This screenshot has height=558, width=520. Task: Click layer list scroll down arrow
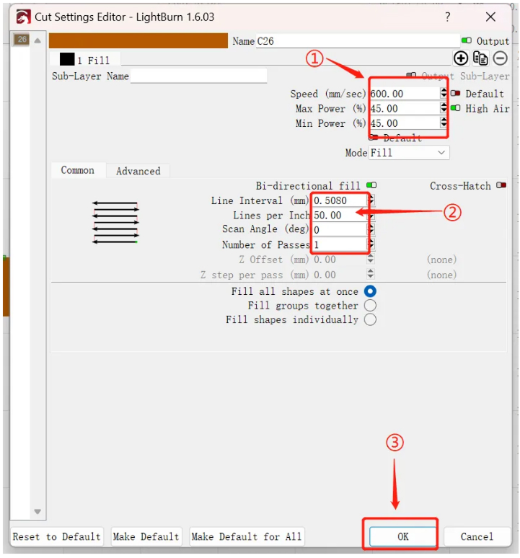coord(38,512)
